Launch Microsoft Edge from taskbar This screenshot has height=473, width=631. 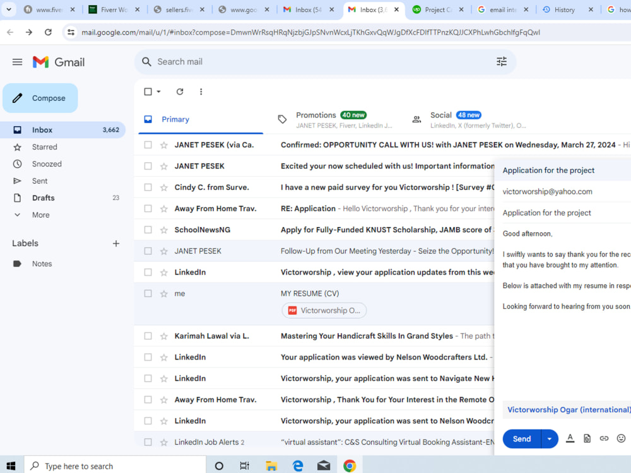[298, 466]
